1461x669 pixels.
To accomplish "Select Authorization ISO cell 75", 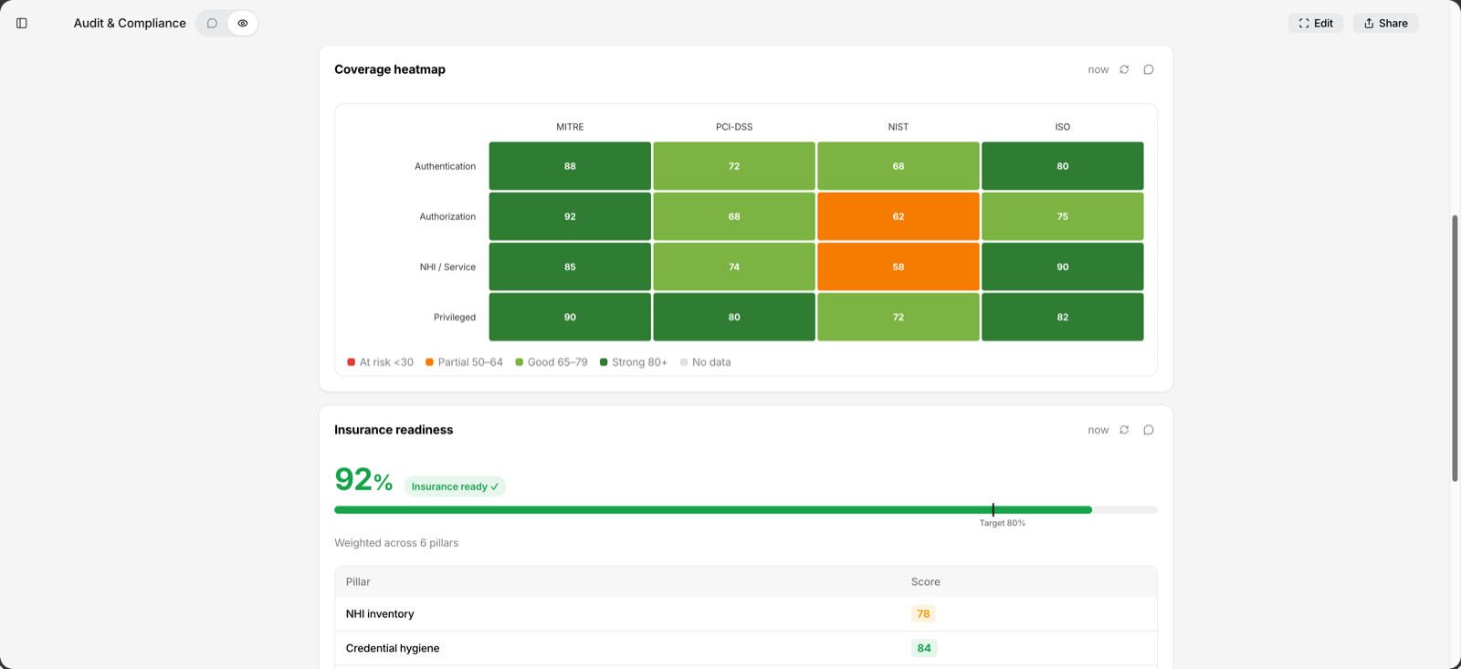I will click(1063, 216).
